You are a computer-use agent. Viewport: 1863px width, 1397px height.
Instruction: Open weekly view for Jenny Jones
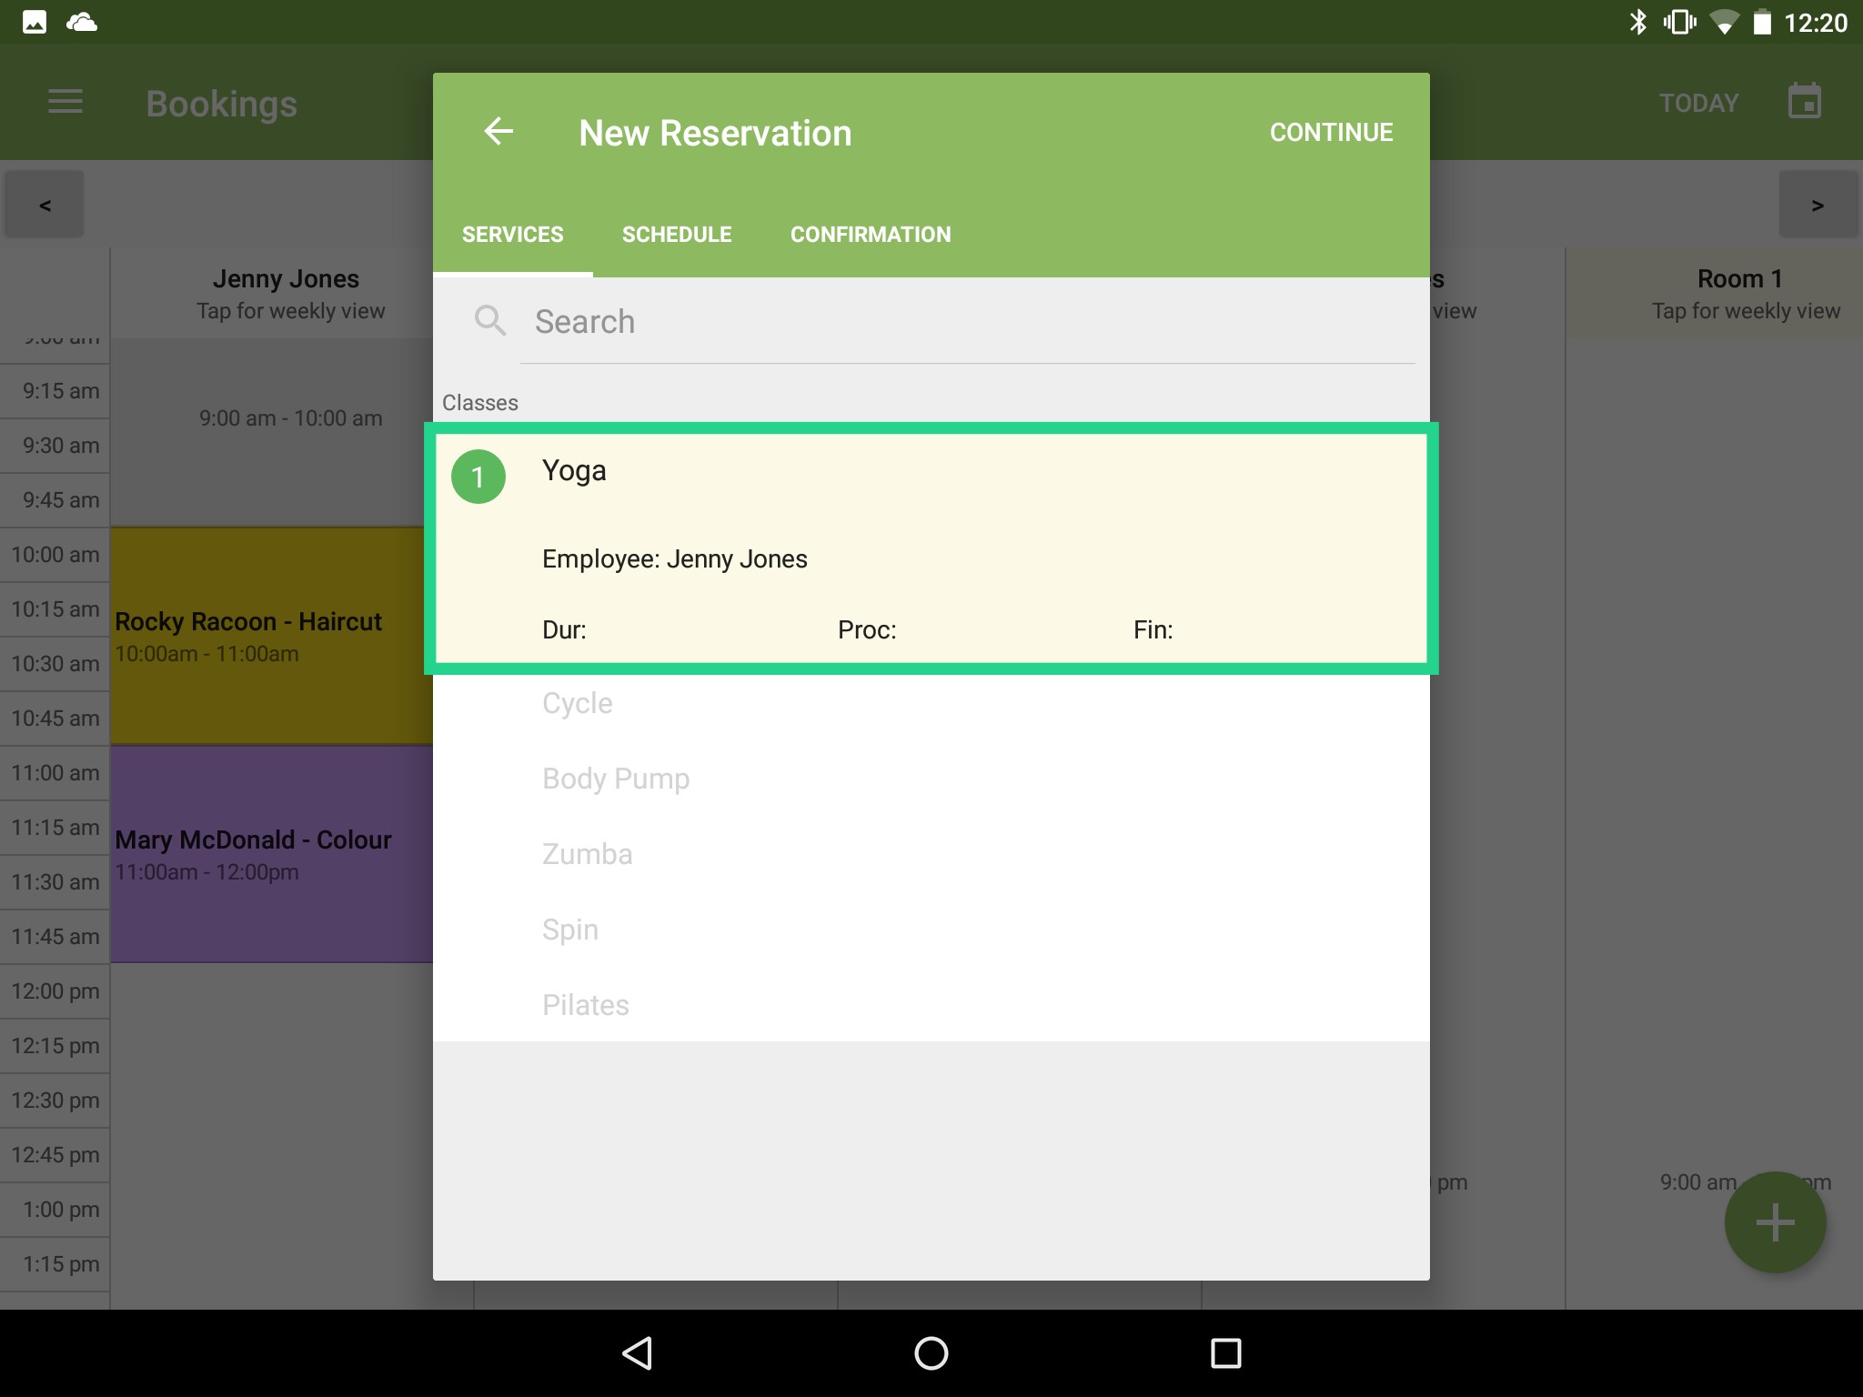(287, 293)
